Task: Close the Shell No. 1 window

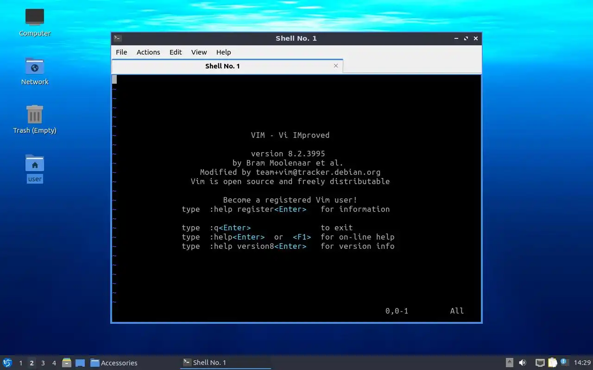Action: pyautogui.click(x=476, y=39)
